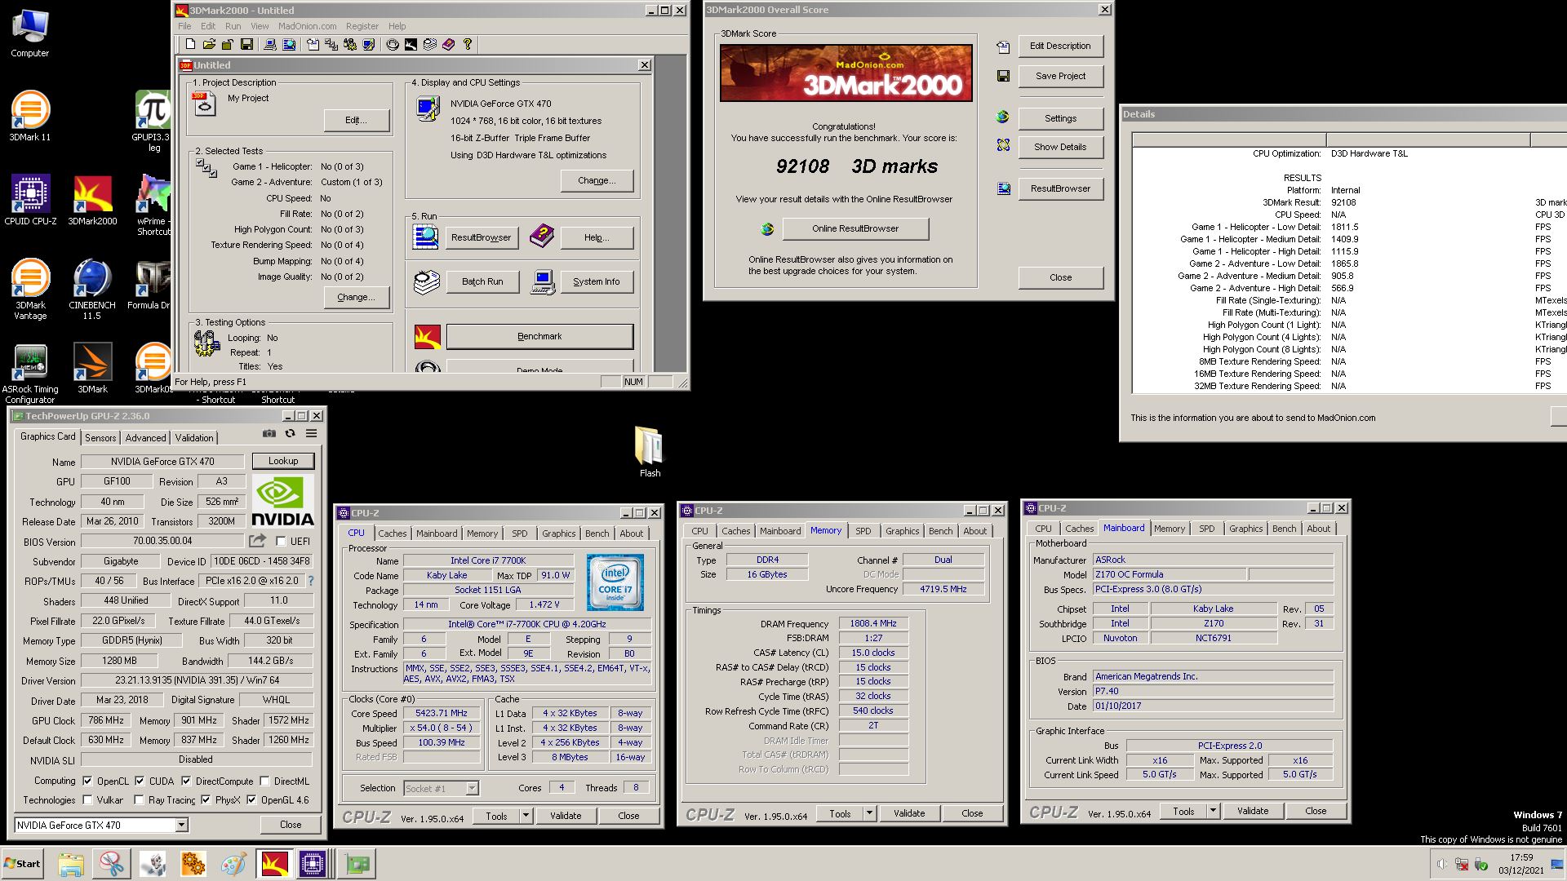Toggle the CUDA checkbox
The width and height of the screenshot is (1567, 881).
[x=140, y=781]
